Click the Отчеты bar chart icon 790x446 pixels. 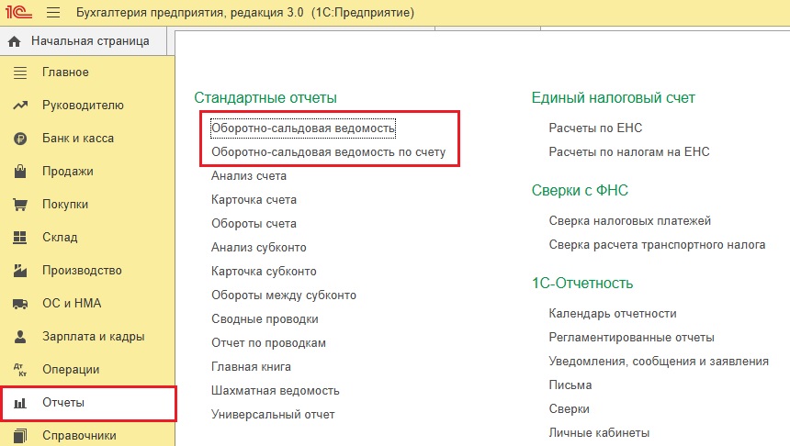point(20,403)
